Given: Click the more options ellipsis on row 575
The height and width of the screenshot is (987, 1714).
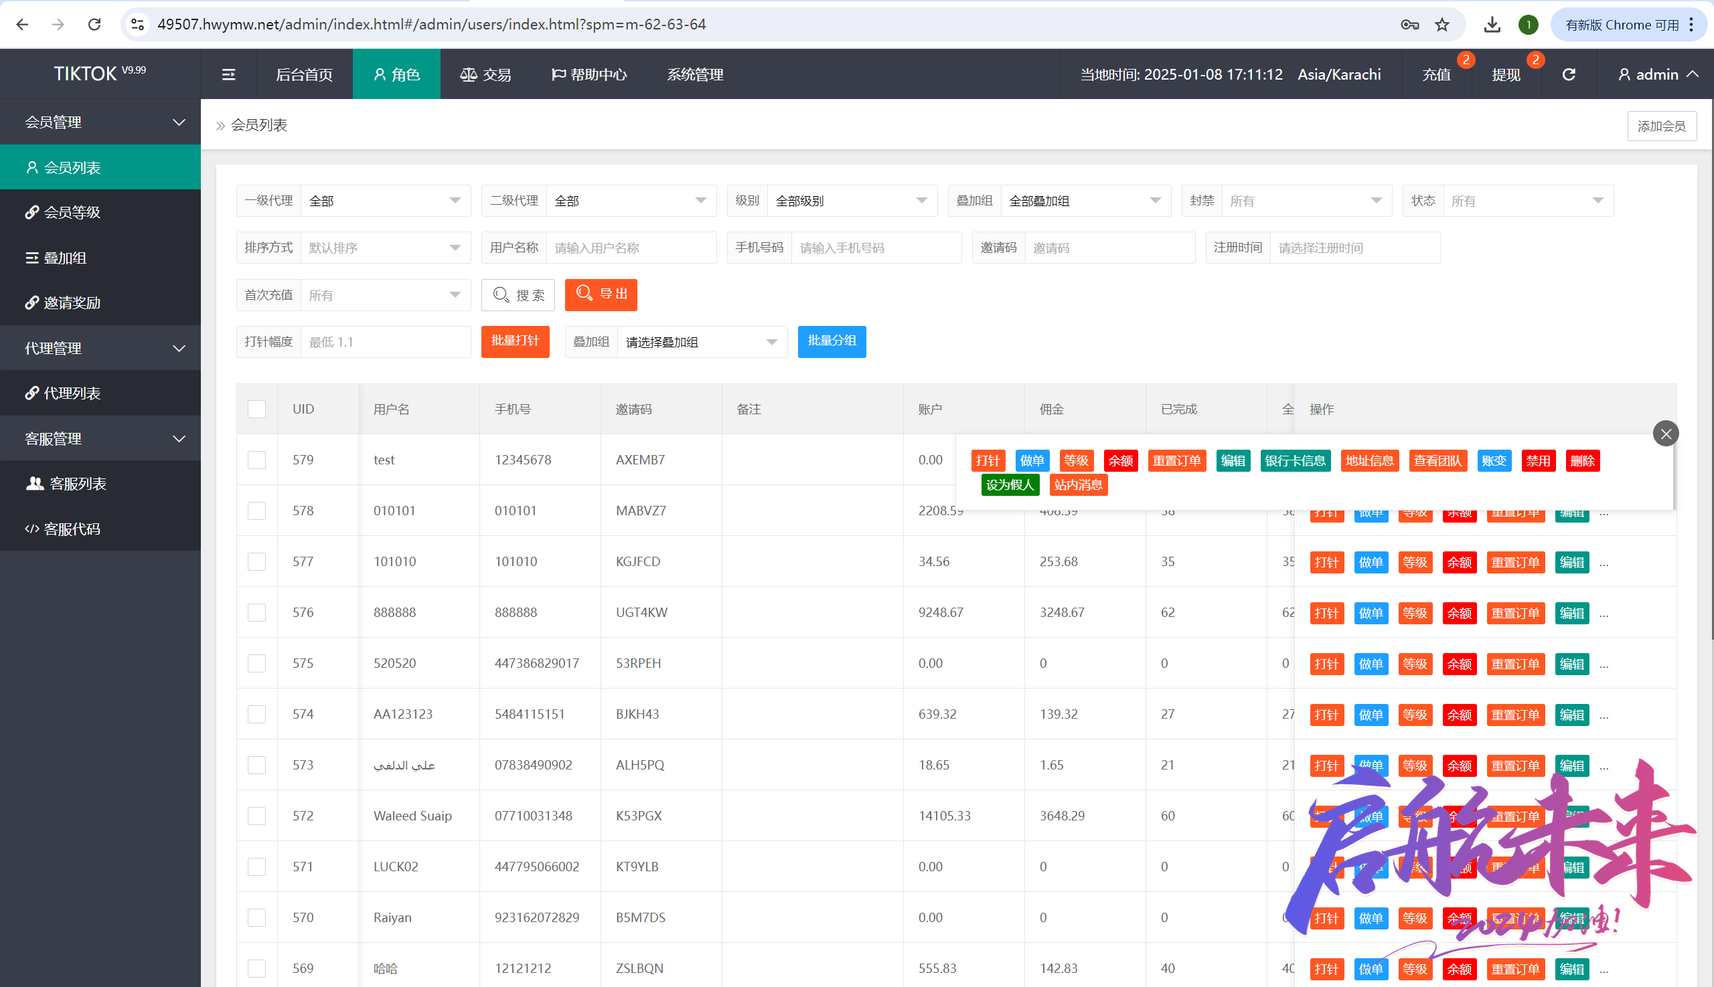Looking at the screenshot, I should tap(1604, 664).
